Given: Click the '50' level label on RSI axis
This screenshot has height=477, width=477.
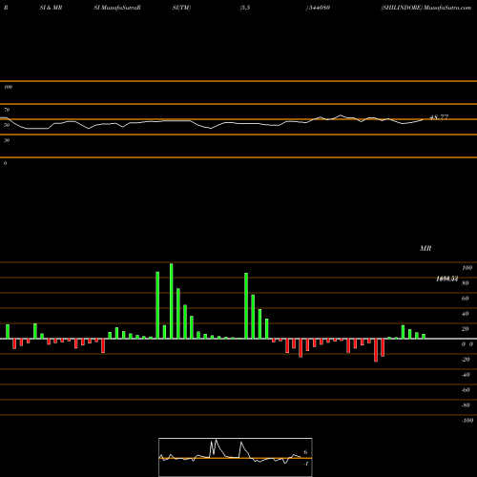Looking at the screenshot, I should pos(7,125).
